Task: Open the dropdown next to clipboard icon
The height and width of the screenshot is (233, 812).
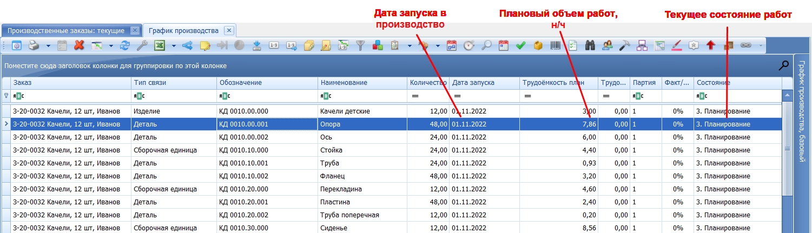Action: pyautogui.click(x=410, y=46)
